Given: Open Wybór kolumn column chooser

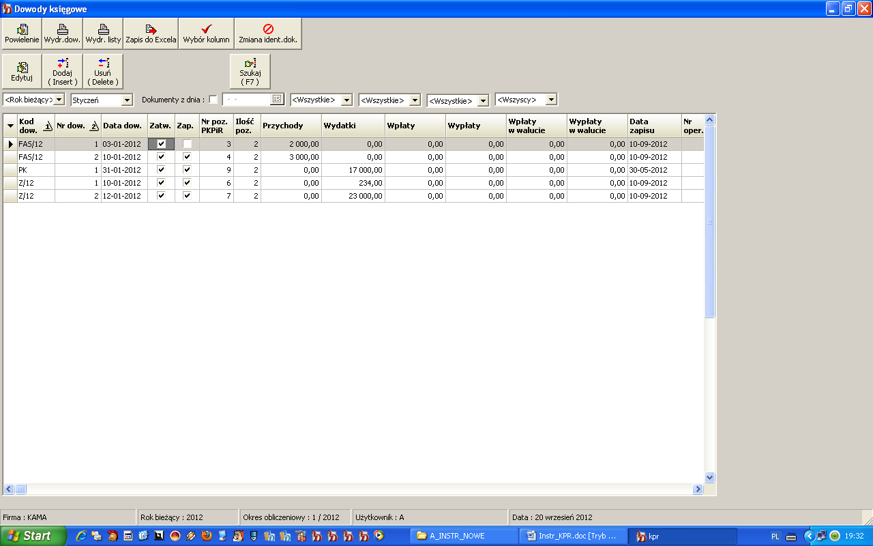Looking at the screenshot, I should point(206,33).
